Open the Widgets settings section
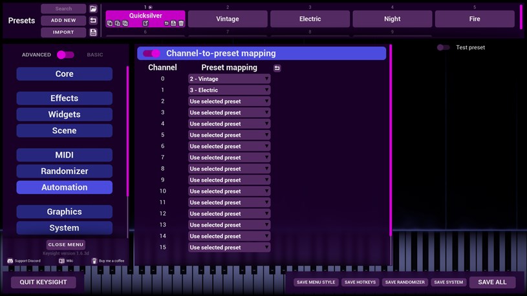Image resolution: width=527 pixels, height=296 pixels. (64, 114)
